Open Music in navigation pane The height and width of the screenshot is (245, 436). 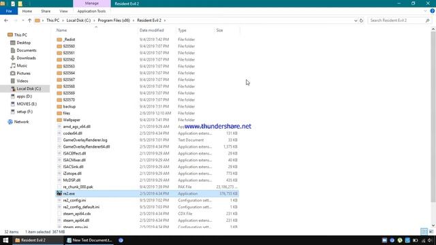point(22,65)
